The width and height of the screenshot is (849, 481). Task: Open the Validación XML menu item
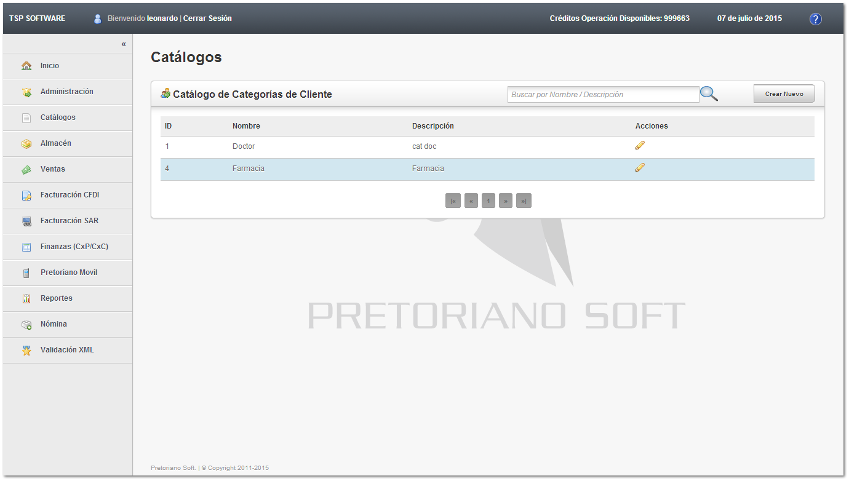[68, 350]
